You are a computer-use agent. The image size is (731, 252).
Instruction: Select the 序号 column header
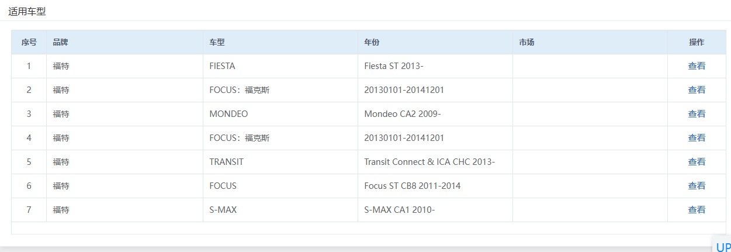click(29, 43)
